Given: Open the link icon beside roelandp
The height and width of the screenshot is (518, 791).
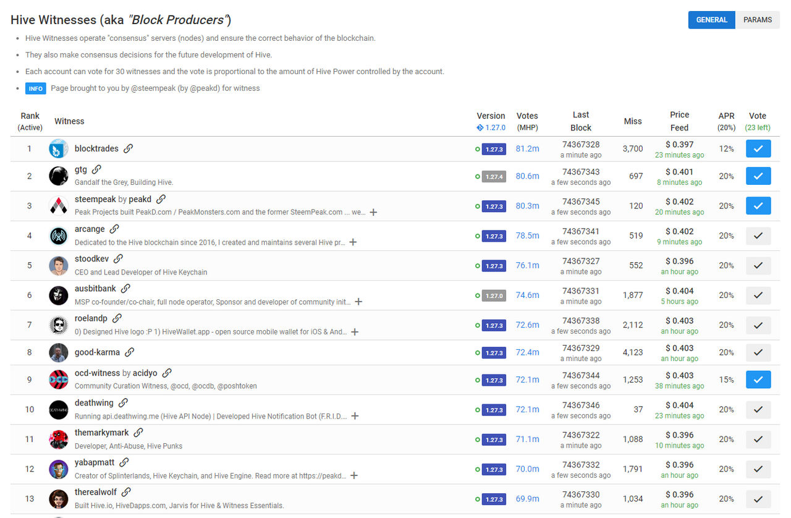Looking at the screenshot, I should (117, 318).
